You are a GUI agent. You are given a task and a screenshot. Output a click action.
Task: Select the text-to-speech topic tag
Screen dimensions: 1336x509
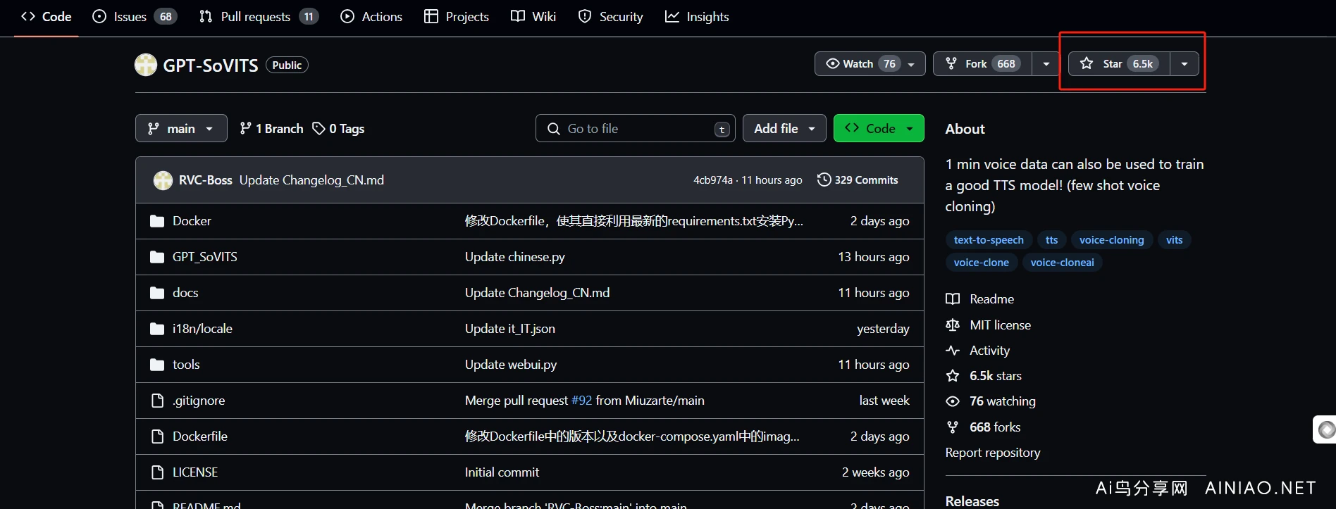click(x=989, y=240)
